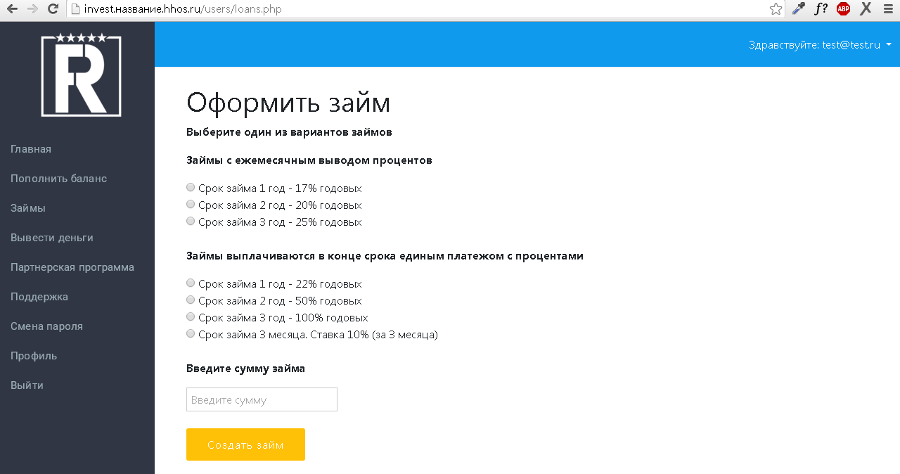Click the Adblock Plus extension icon

coord(843,9)
